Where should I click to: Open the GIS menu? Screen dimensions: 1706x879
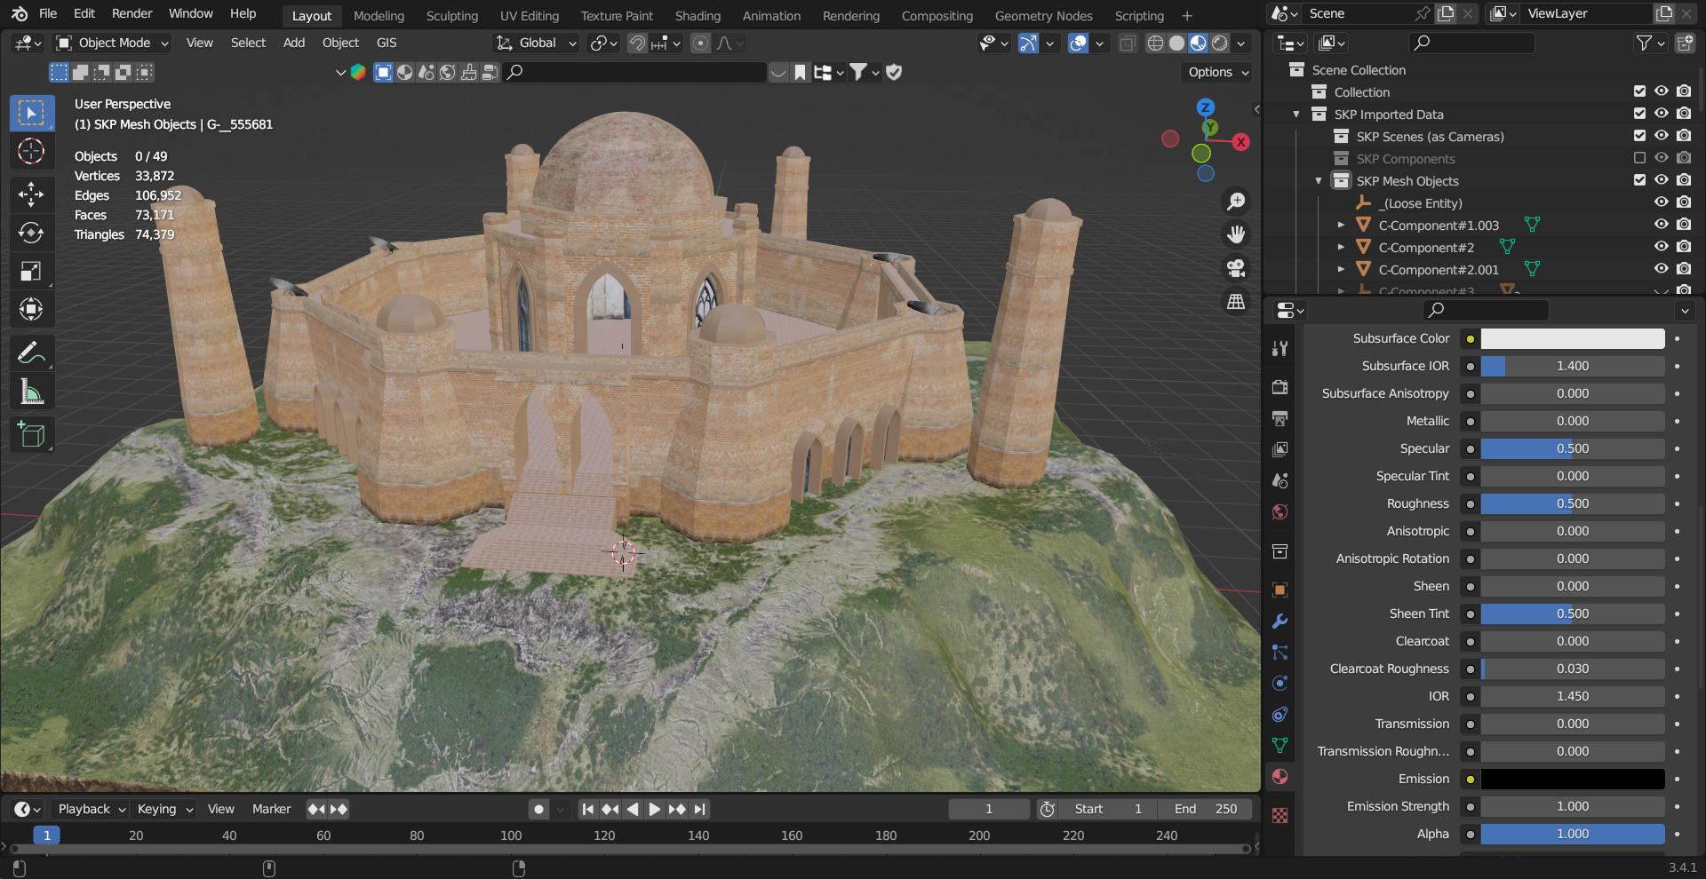(387, 43)
